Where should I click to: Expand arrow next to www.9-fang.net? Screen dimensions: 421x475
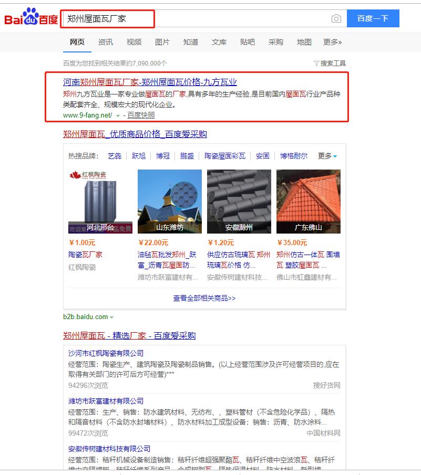[x=118, y=115]
